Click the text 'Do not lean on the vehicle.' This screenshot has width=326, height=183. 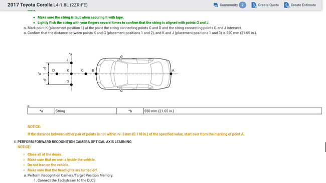click(48, 165)
